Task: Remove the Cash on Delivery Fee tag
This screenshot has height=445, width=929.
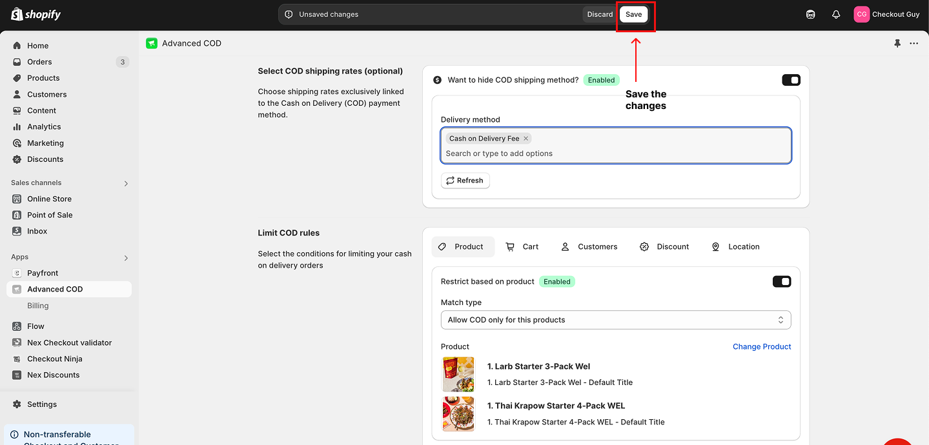Action: point(526,139)
